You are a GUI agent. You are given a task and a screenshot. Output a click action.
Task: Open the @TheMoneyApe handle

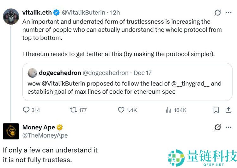click(x=45, y=135)
